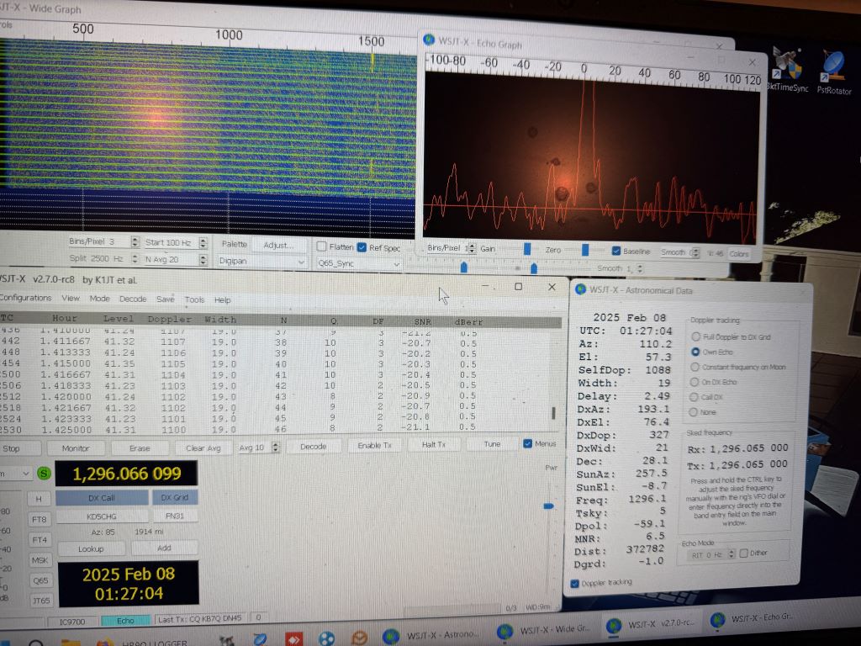This screenshot has width=861, height=646.
Task: Select the Call DX radio button
Action: (694, 397)
